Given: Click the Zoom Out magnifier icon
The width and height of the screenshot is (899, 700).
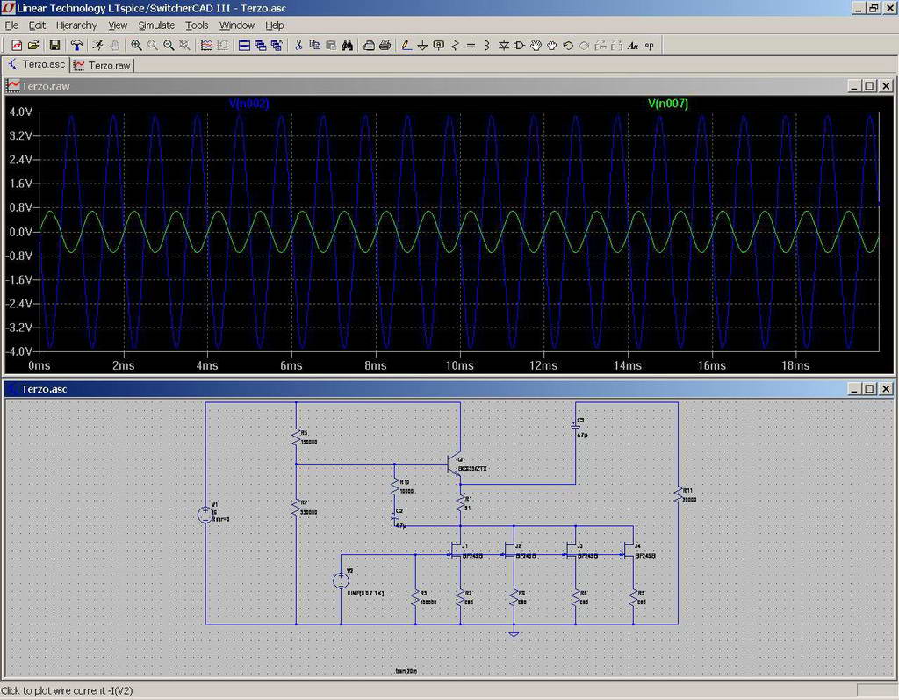Looking at the screenshot, I should click(x=169, y=46).
